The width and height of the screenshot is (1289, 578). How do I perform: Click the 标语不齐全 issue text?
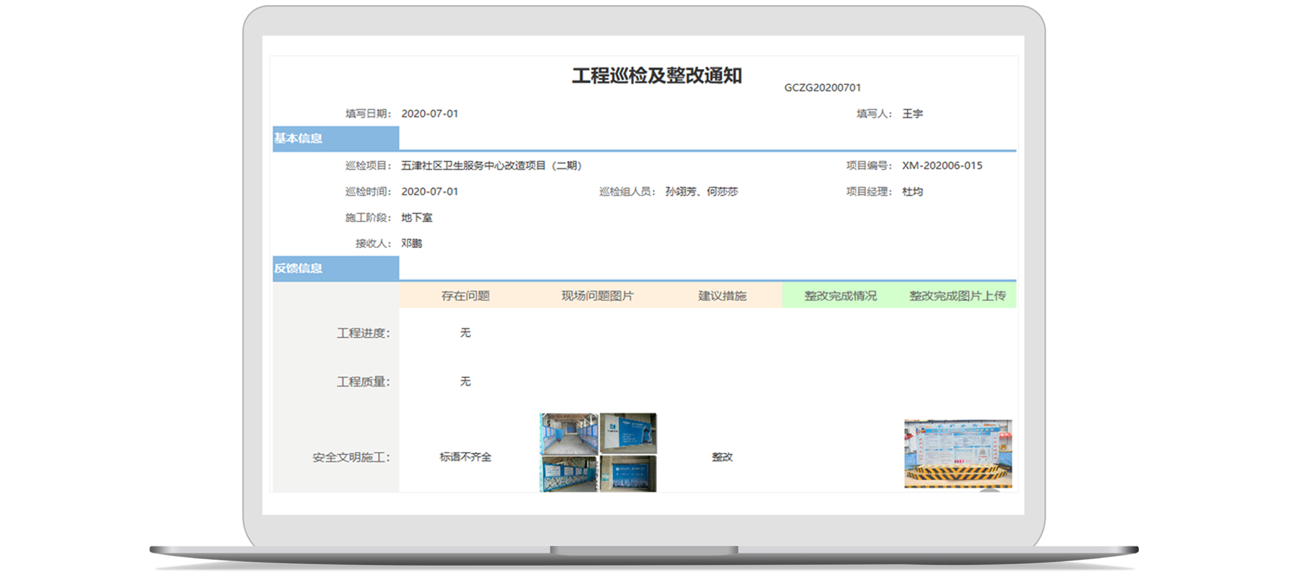point(465,457)
